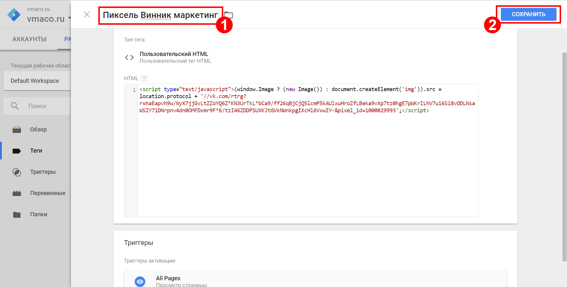Viewport: 567px width, 287px height.
Task: Switch to the АККАУНТЫ tab
Action: (29, 39)
